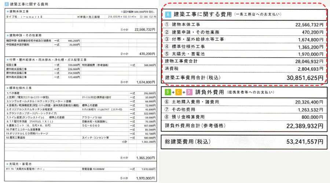Click the 発電容量:10.000kW text
This screenshot has width=330, height=183.
pyautogui.click(x=93, y=169)
